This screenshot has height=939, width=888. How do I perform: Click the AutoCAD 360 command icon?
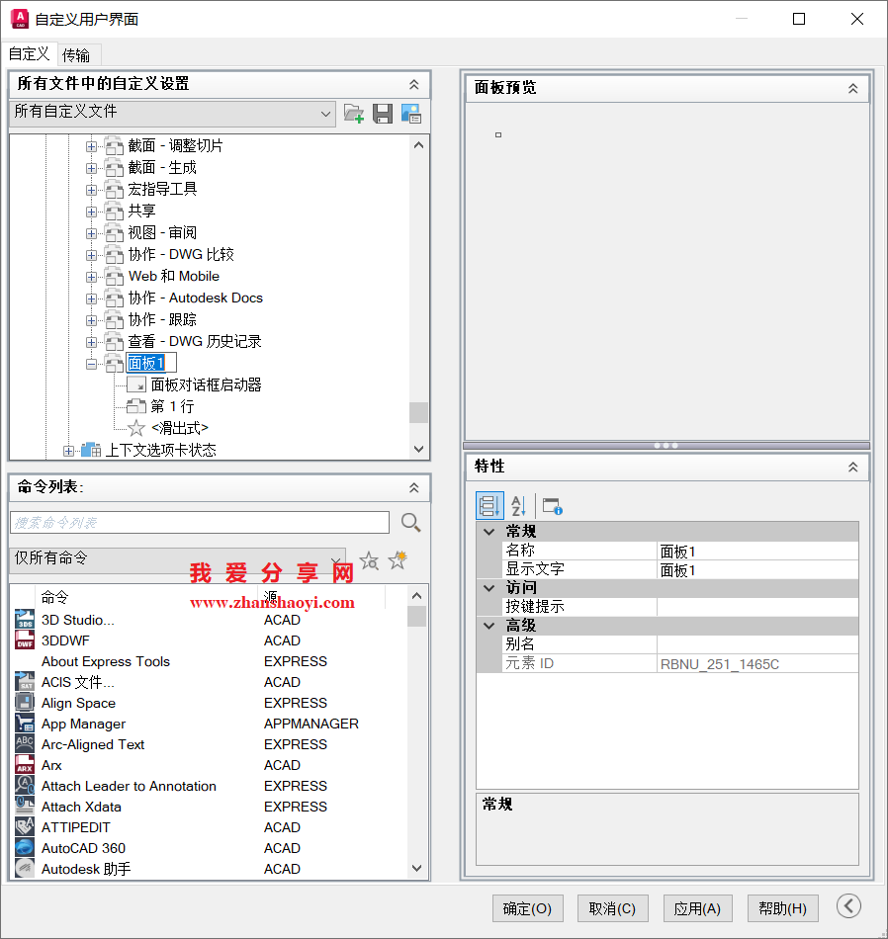click(24, 847)
